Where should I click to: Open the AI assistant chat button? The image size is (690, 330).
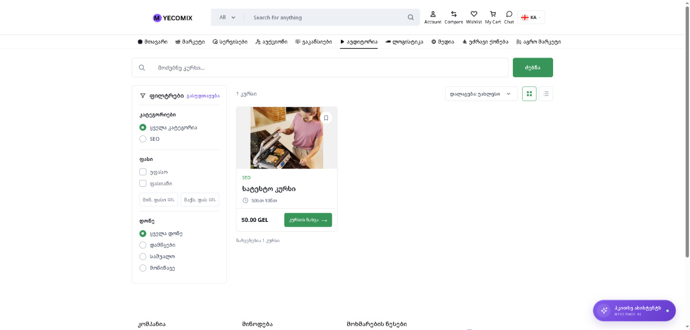tap(634, 310)
